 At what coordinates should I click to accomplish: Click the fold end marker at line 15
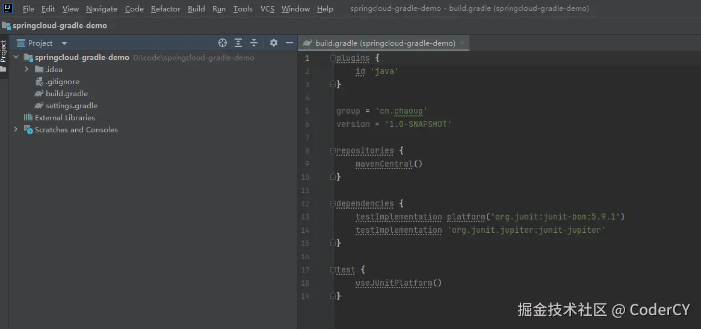point(333,243)
